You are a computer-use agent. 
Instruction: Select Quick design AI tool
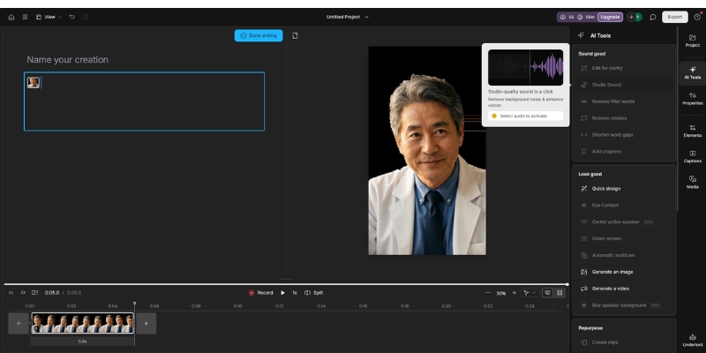(x=605, y=188)
